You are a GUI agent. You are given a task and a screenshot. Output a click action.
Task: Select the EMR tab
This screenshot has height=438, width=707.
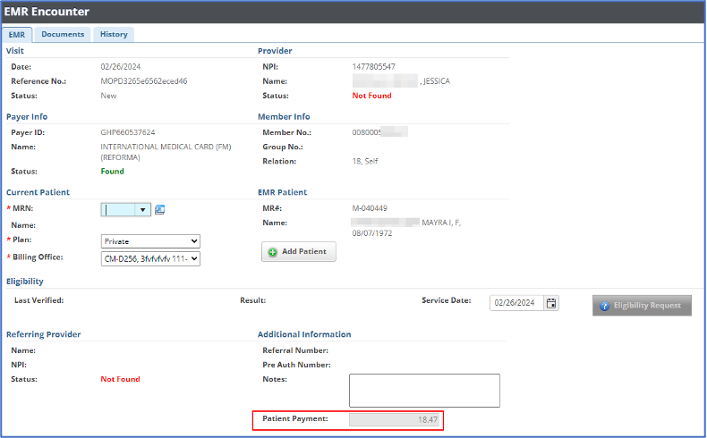[17, 35]
